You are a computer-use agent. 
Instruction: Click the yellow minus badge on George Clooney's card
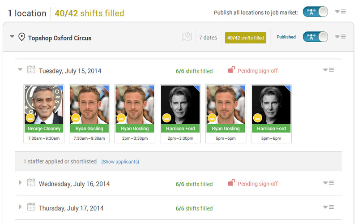point(30,118)
